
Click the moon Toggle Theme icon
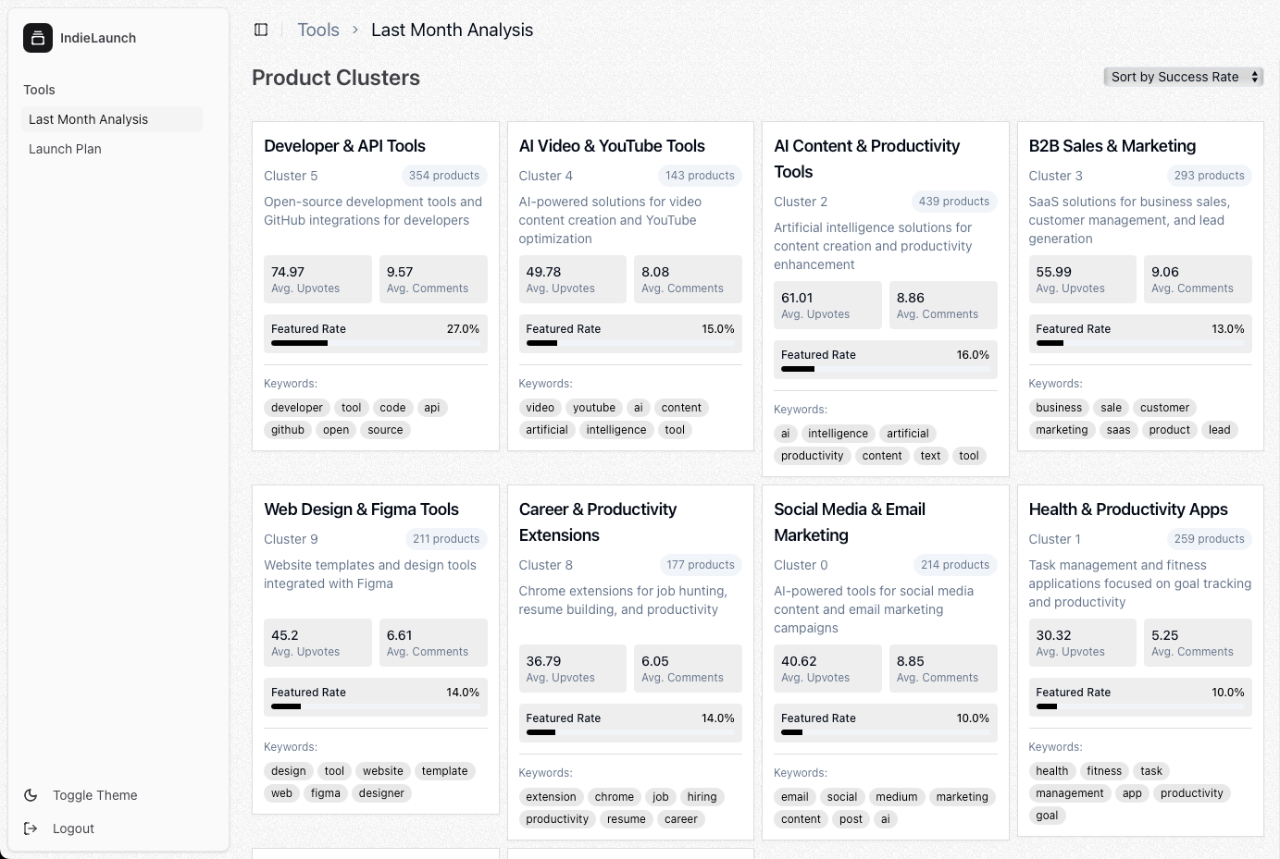click(31, 795)
